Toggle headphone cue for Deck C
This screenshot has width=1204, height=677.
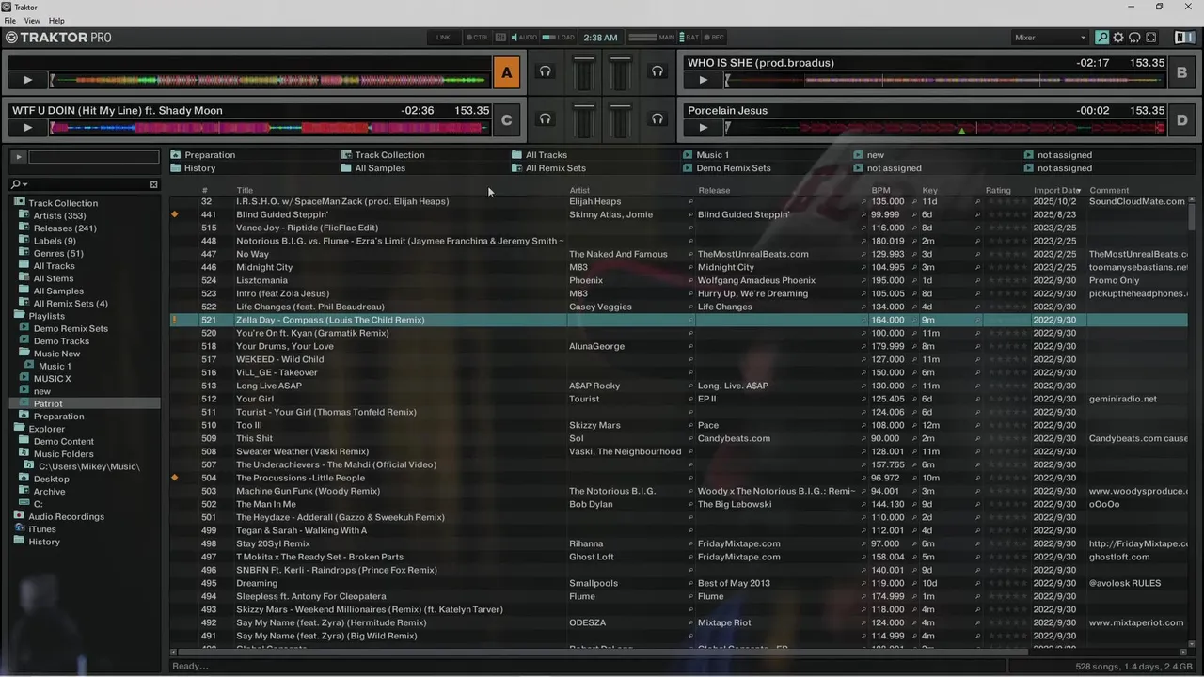coord(545,118)
